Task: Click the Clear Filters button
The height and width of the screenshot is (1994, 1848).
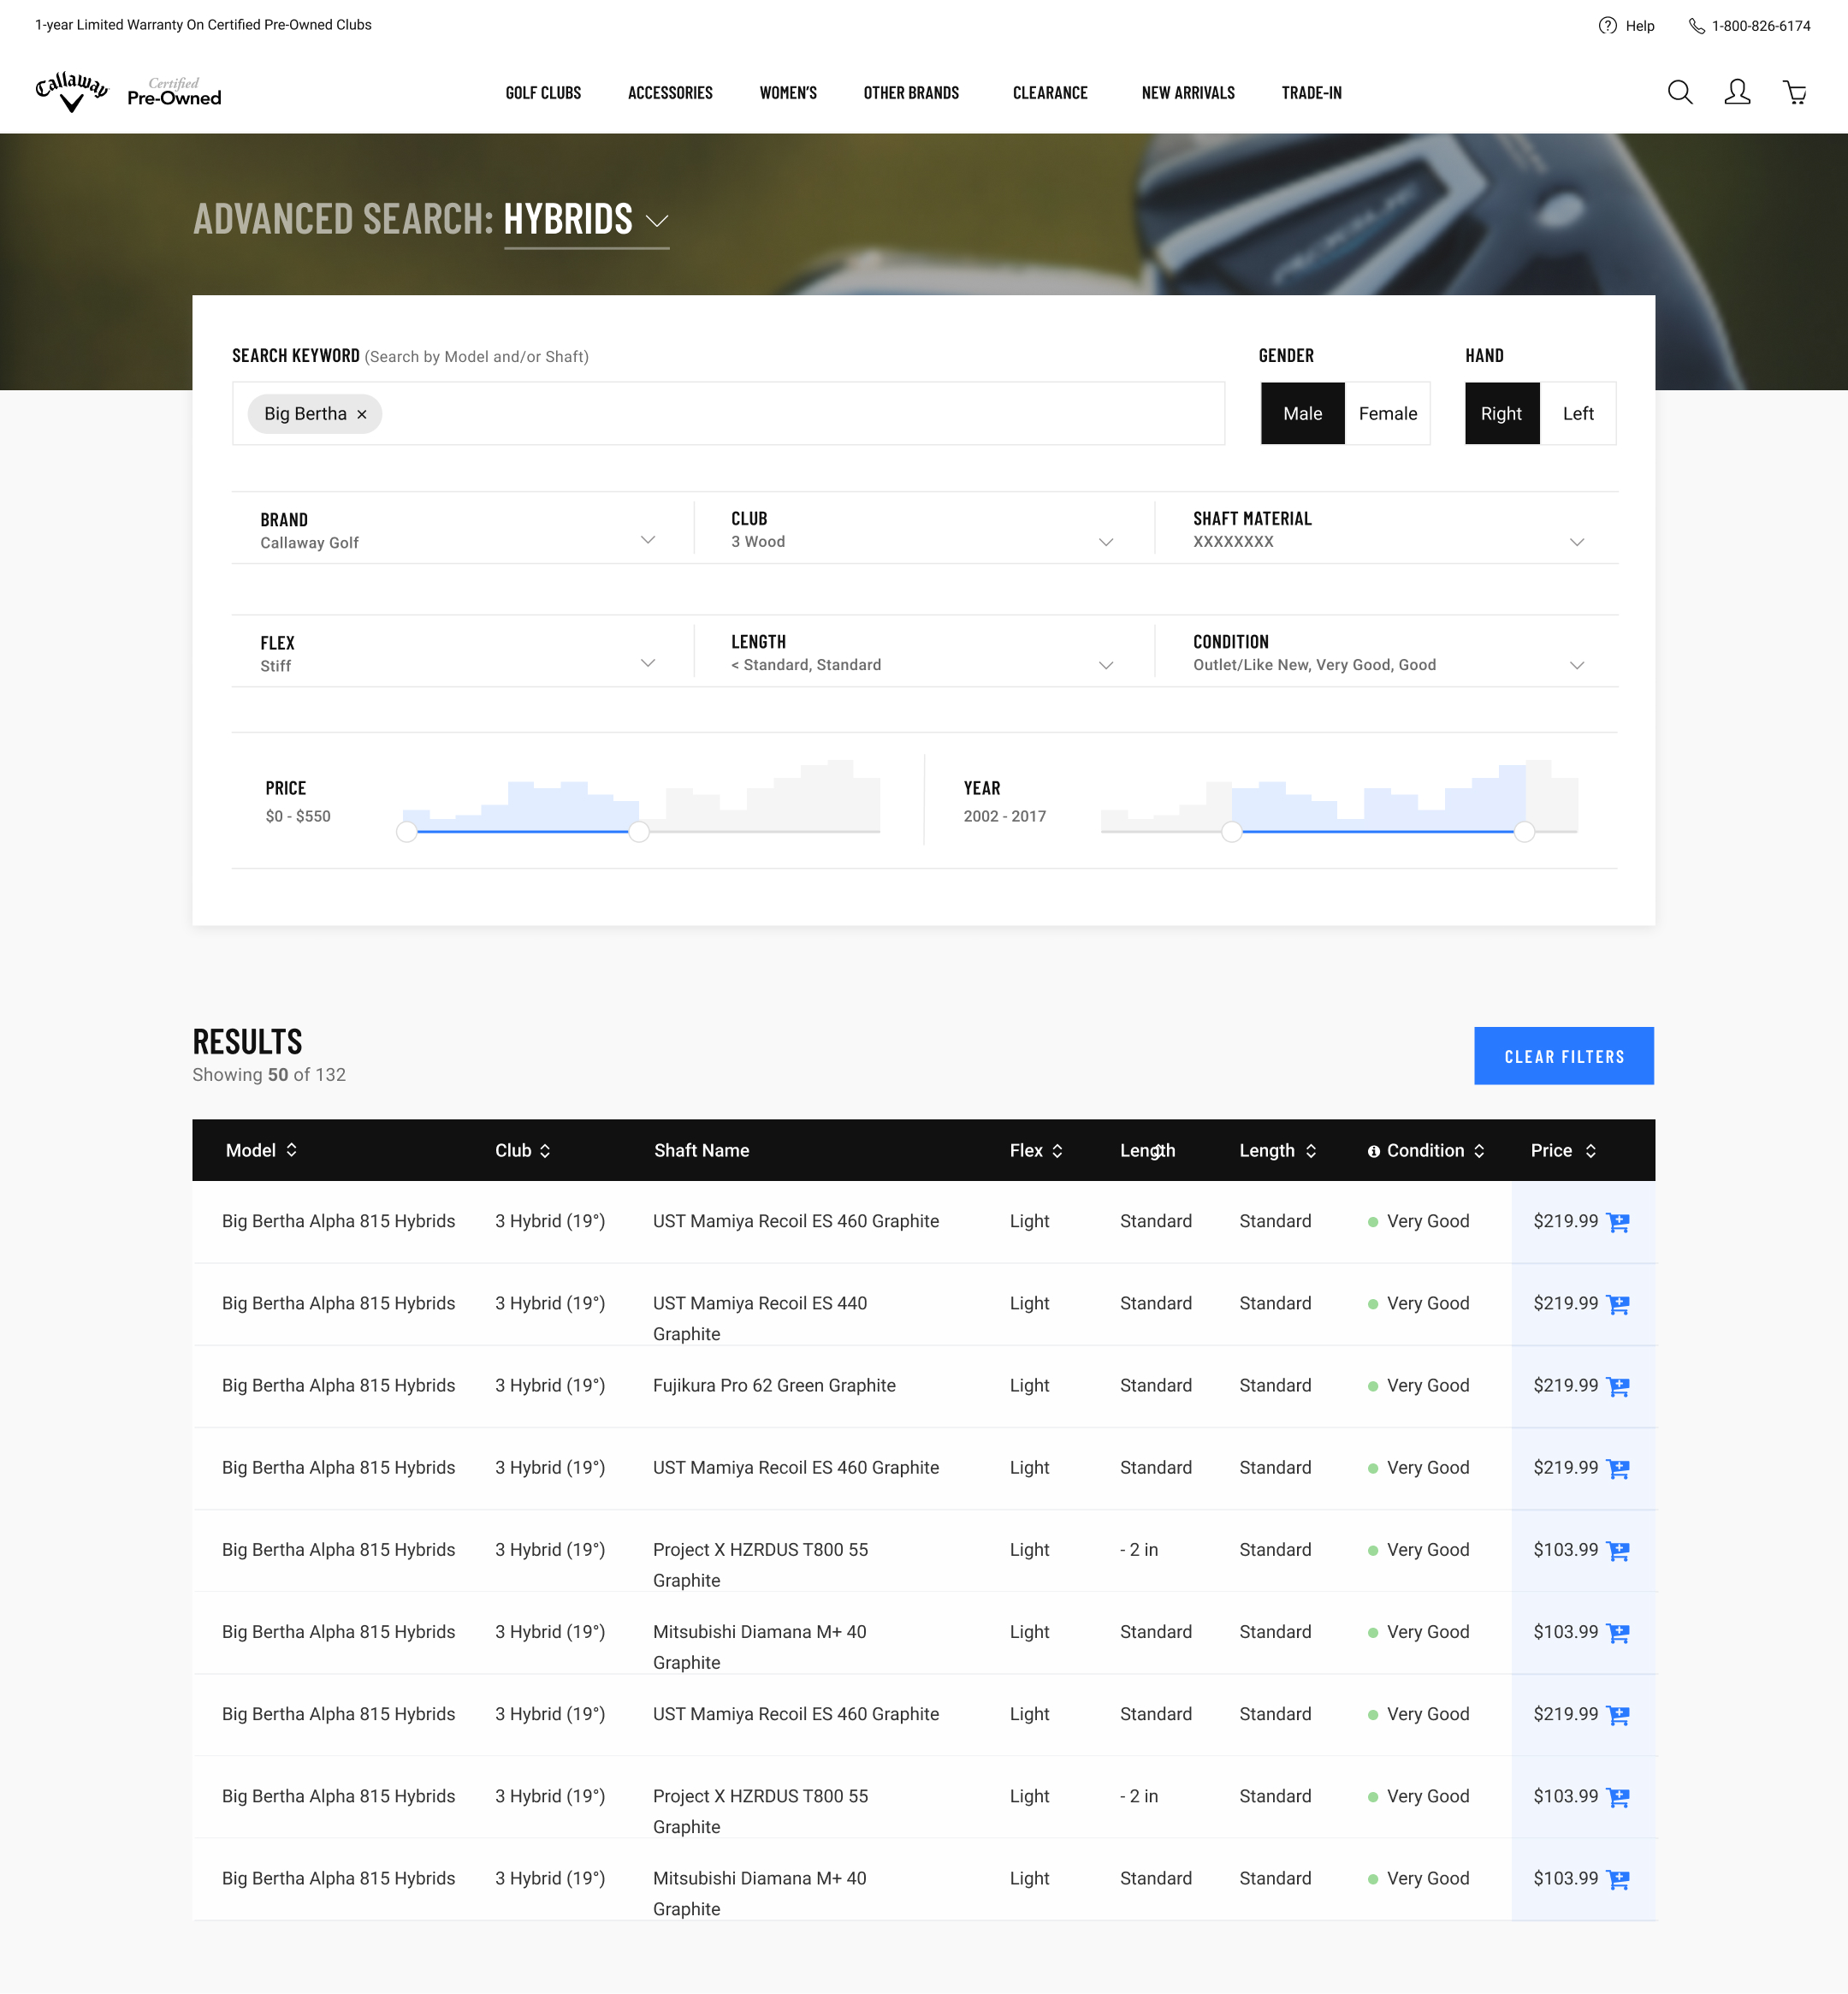Action: click(x=1563, y=1055)
